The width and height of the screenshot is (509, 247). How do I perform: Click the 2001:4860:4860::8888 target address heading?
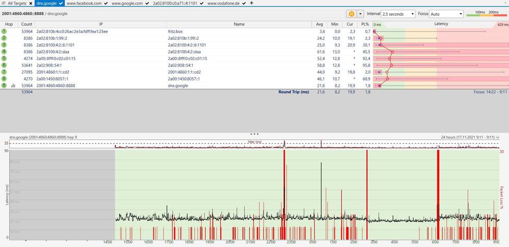(22, 14)
